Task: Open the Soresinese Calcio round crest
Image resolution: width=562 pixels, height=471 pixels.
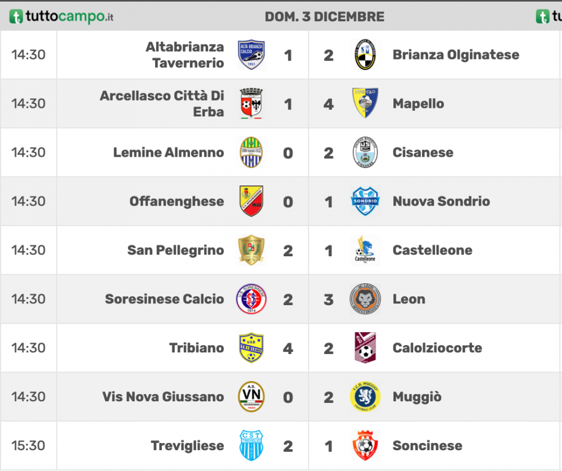Action: pos(251,298)
